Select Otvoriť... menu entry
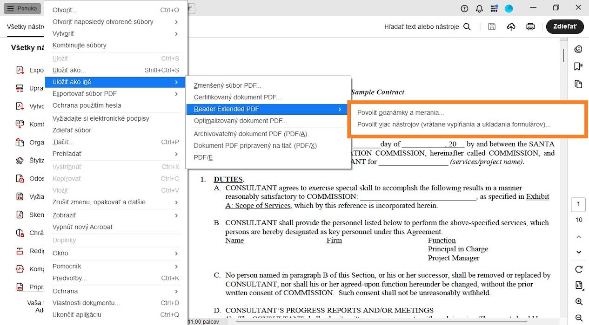The width and height of the screenshot is (589, 325). click(116, 10)
